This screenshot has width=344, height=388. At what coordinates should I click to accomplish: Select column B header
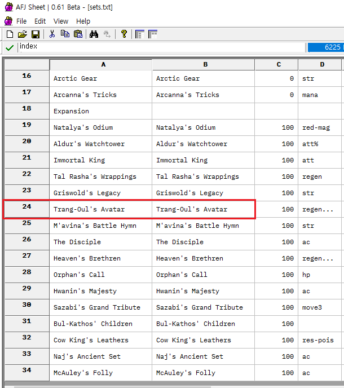click(203, 65)
